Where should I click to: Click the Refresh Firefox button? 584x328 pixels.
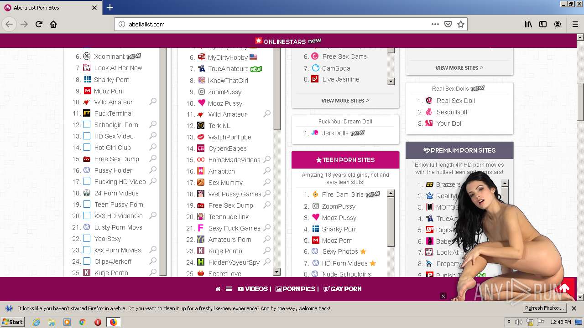544,308
